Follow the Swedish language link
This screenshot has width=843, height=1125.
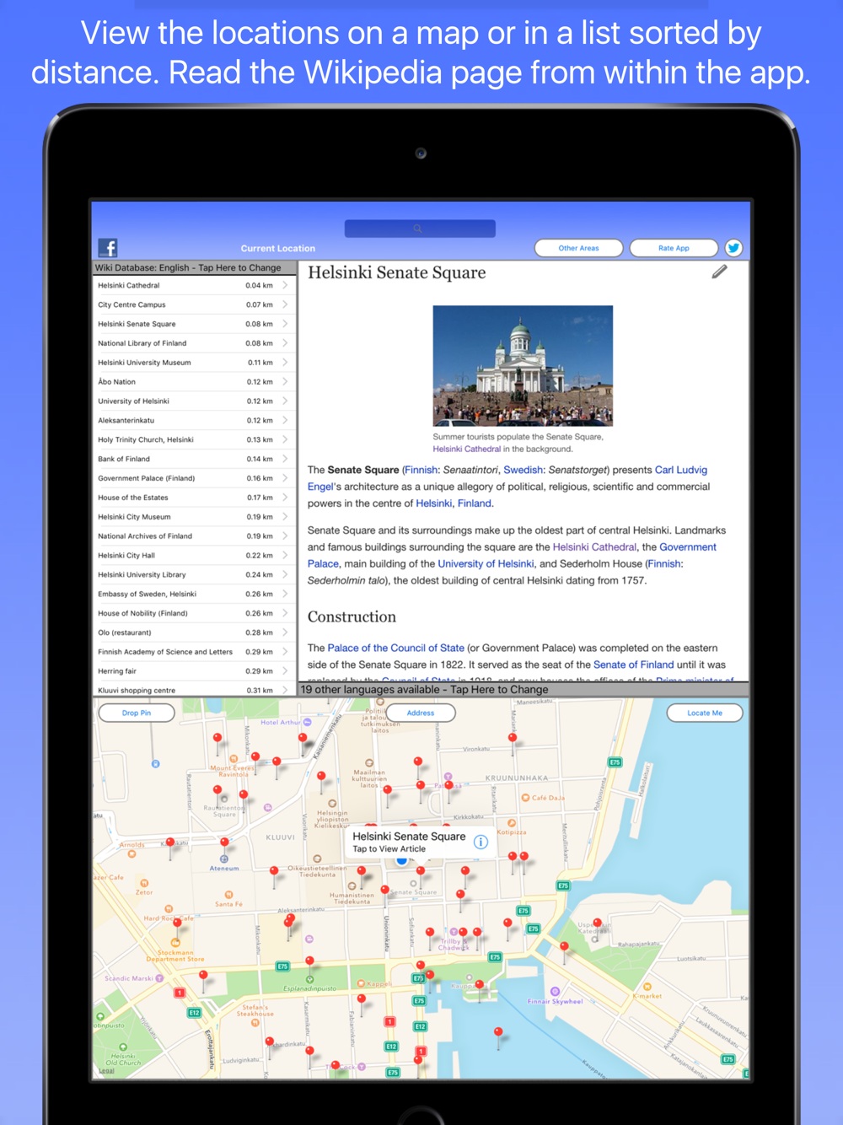coord(523,470)
